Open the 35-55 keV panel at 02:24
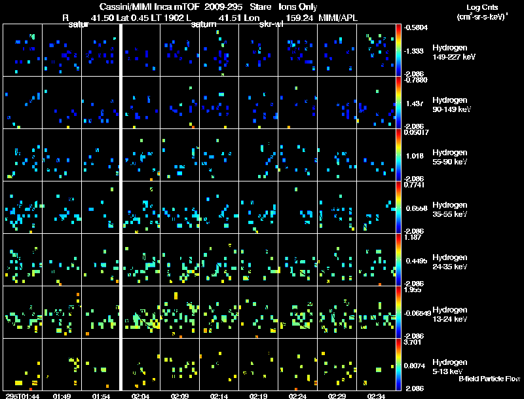524x399 pixels. [297, 207]
